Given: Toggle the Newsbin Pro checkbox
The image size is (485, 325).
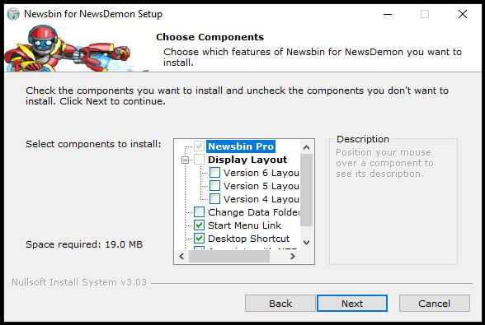Looking at the screenshot, I should tap(199, 146).
